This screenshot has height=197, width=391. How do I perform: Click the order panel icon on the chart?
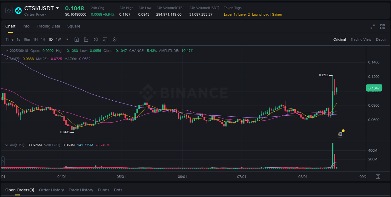[340, 134]
